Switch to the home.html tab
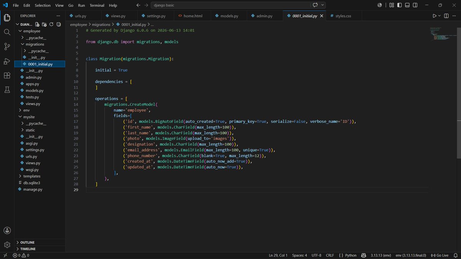This screenshot has height=259, width=461. [x=192, y=16]
